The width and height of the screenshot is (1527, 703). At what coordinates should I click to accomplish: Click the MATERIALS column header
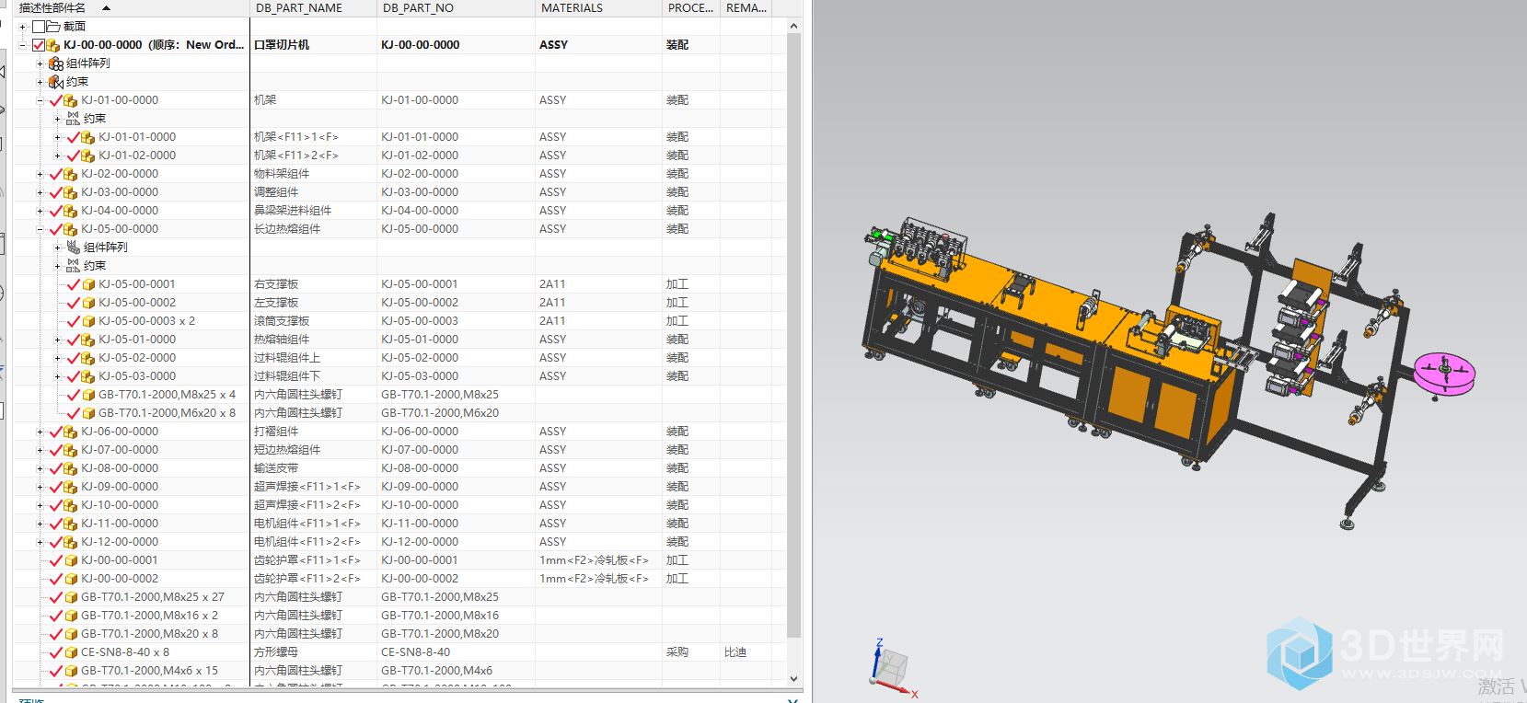(x=599, y=8)
